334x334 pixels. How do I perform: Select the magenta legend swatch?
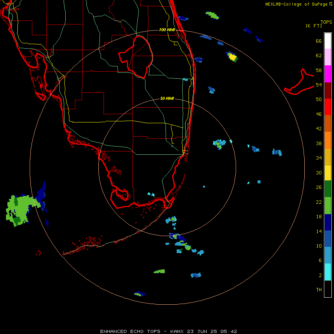328,74
